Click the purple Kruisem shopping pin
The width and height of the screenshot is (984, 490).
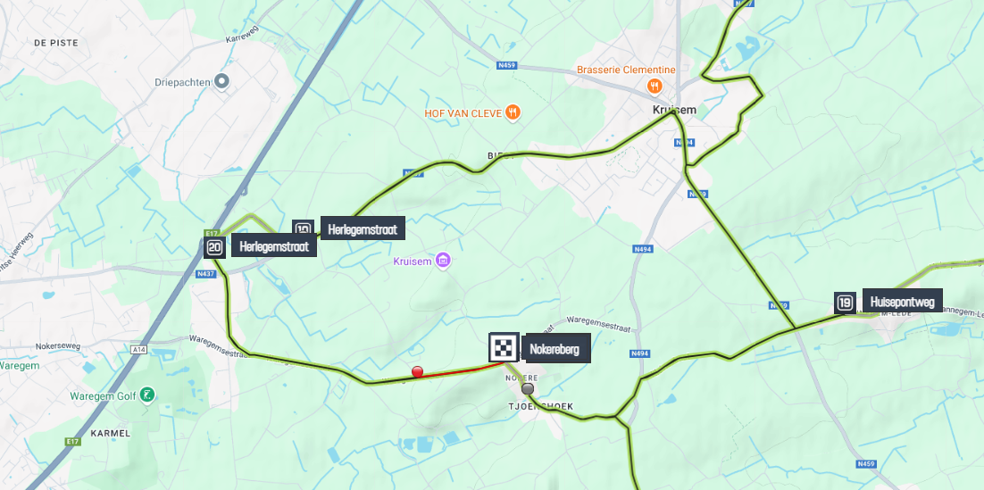click(443, 260)
